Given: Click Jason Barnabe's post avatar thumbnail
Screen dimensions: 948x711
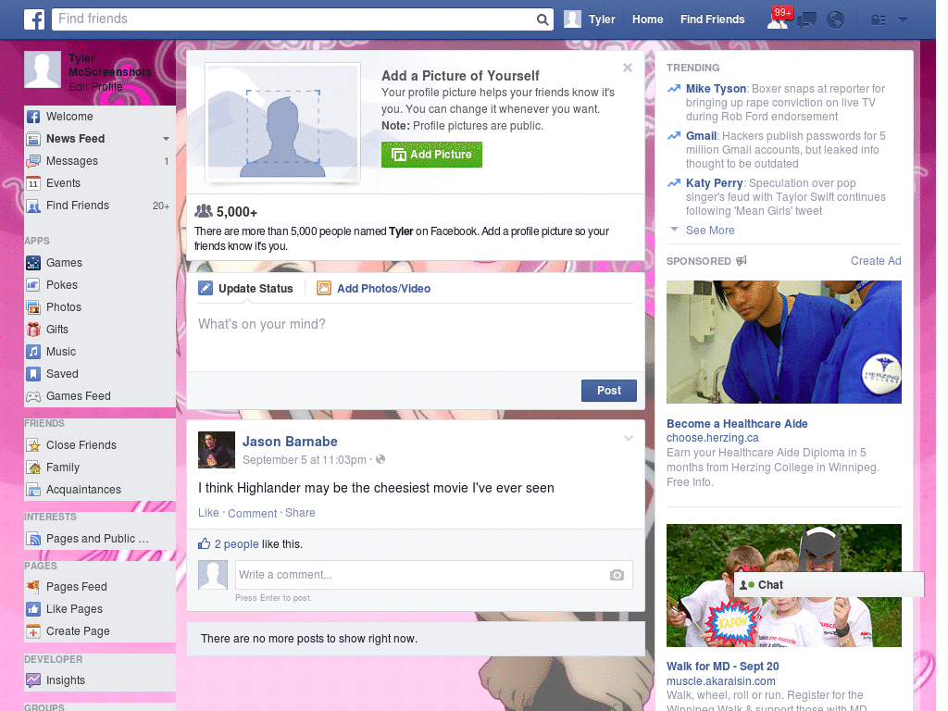Looking at the screenshot, I should coord(217,450).
